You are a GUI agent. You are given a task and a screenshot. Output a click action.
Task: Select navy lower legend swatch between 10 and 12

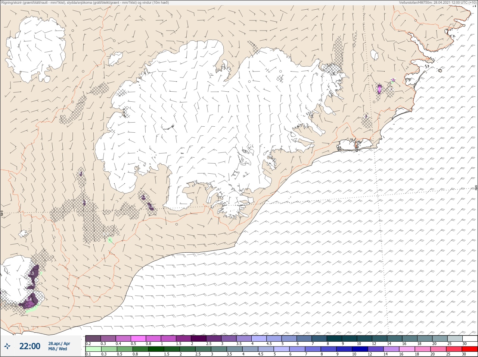pos(360,349)
